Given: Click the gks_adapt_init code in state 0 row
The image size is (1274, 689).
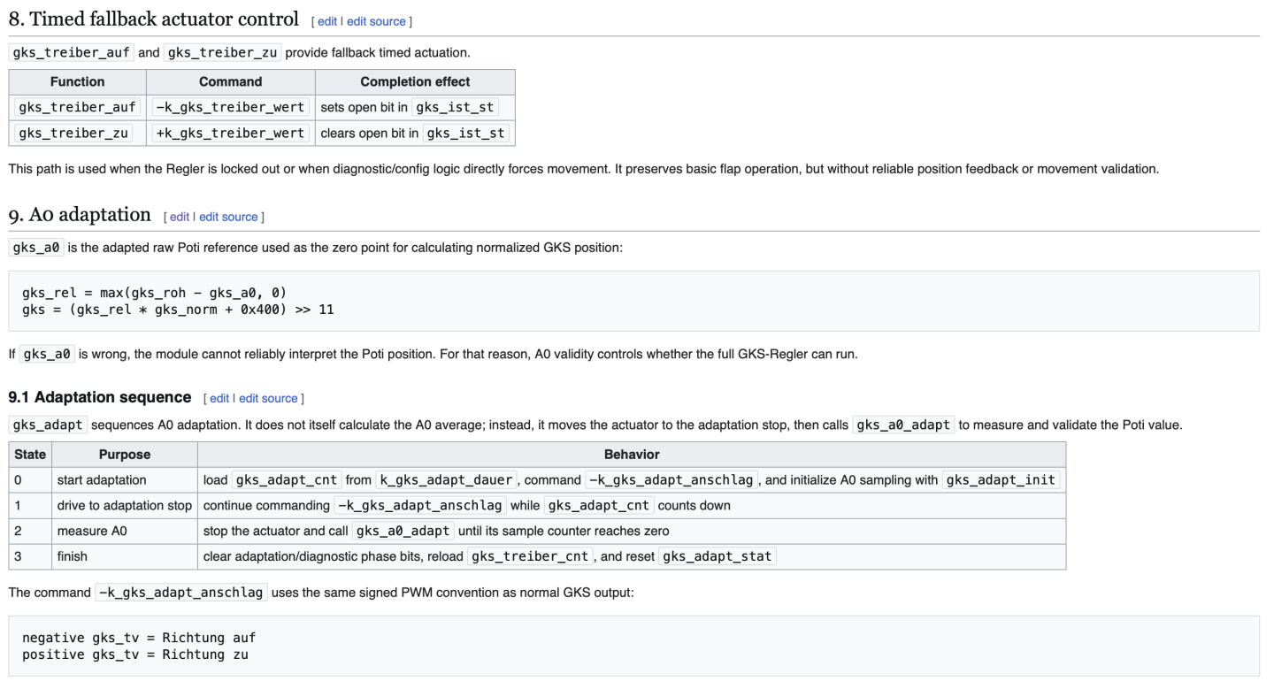Looking at the screenshot, I should (x=1000, y=480).
